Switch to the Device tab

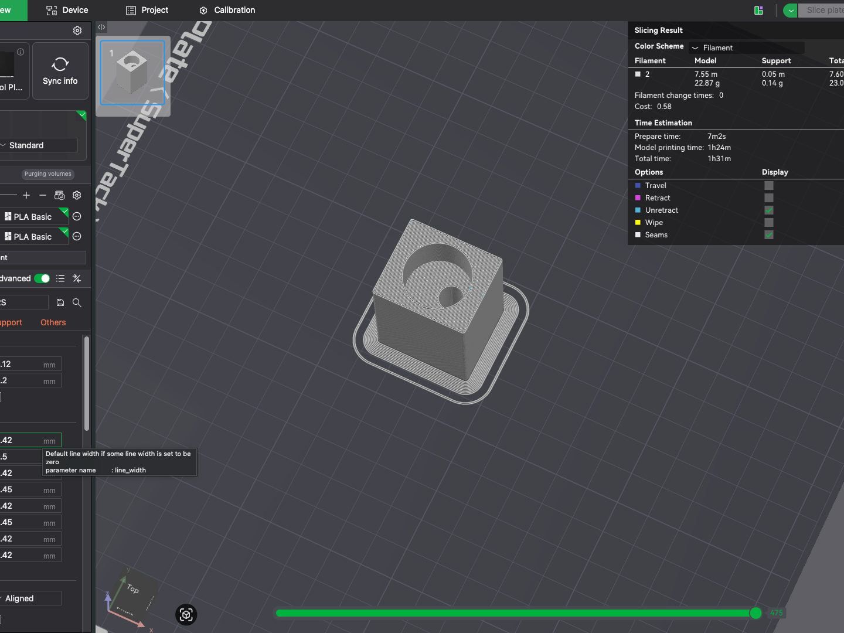coord(67,10)
